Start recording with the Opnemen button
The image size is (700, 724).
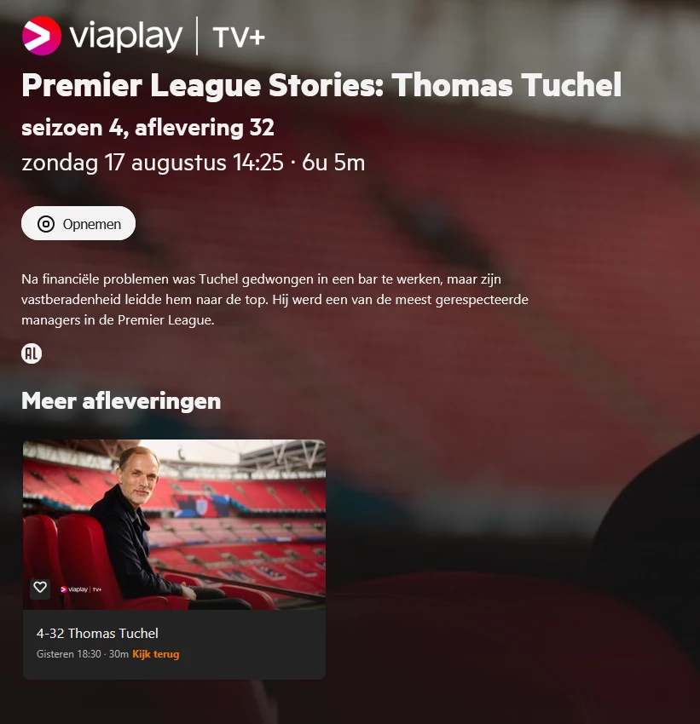coord(78,223)
